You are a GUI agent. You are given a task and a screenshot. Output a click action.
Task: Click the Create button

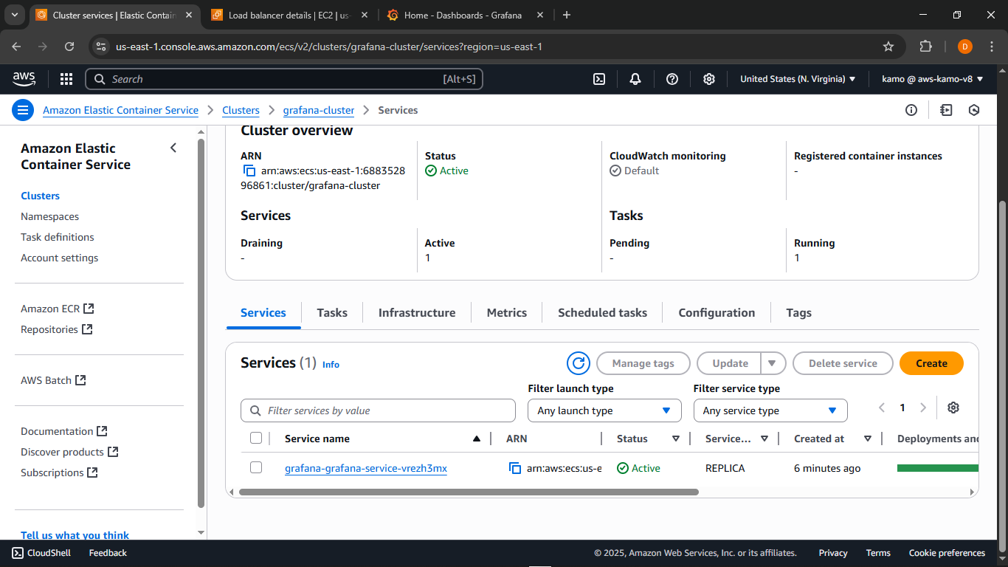tap(931, 363)
